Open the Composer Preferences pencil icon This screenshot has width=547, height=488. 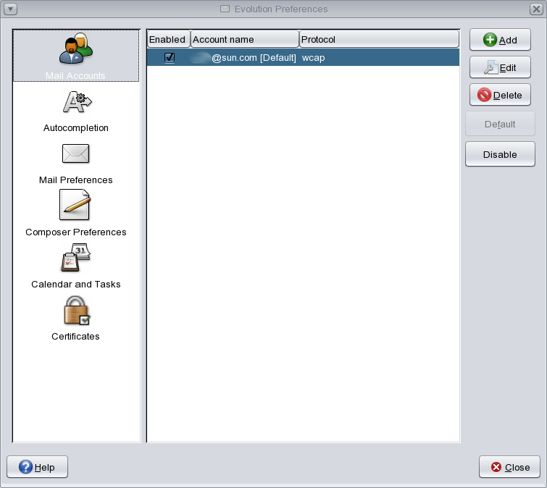click(75, 205)
